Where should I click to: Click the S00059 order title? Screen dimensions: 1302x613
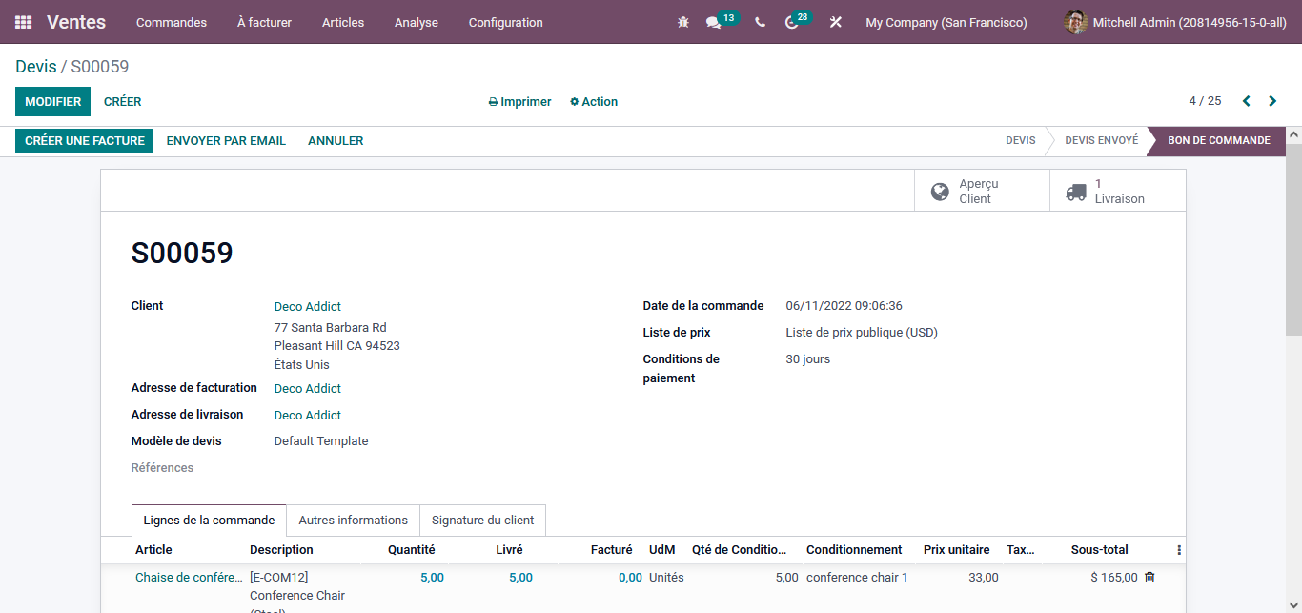point(182,254)
